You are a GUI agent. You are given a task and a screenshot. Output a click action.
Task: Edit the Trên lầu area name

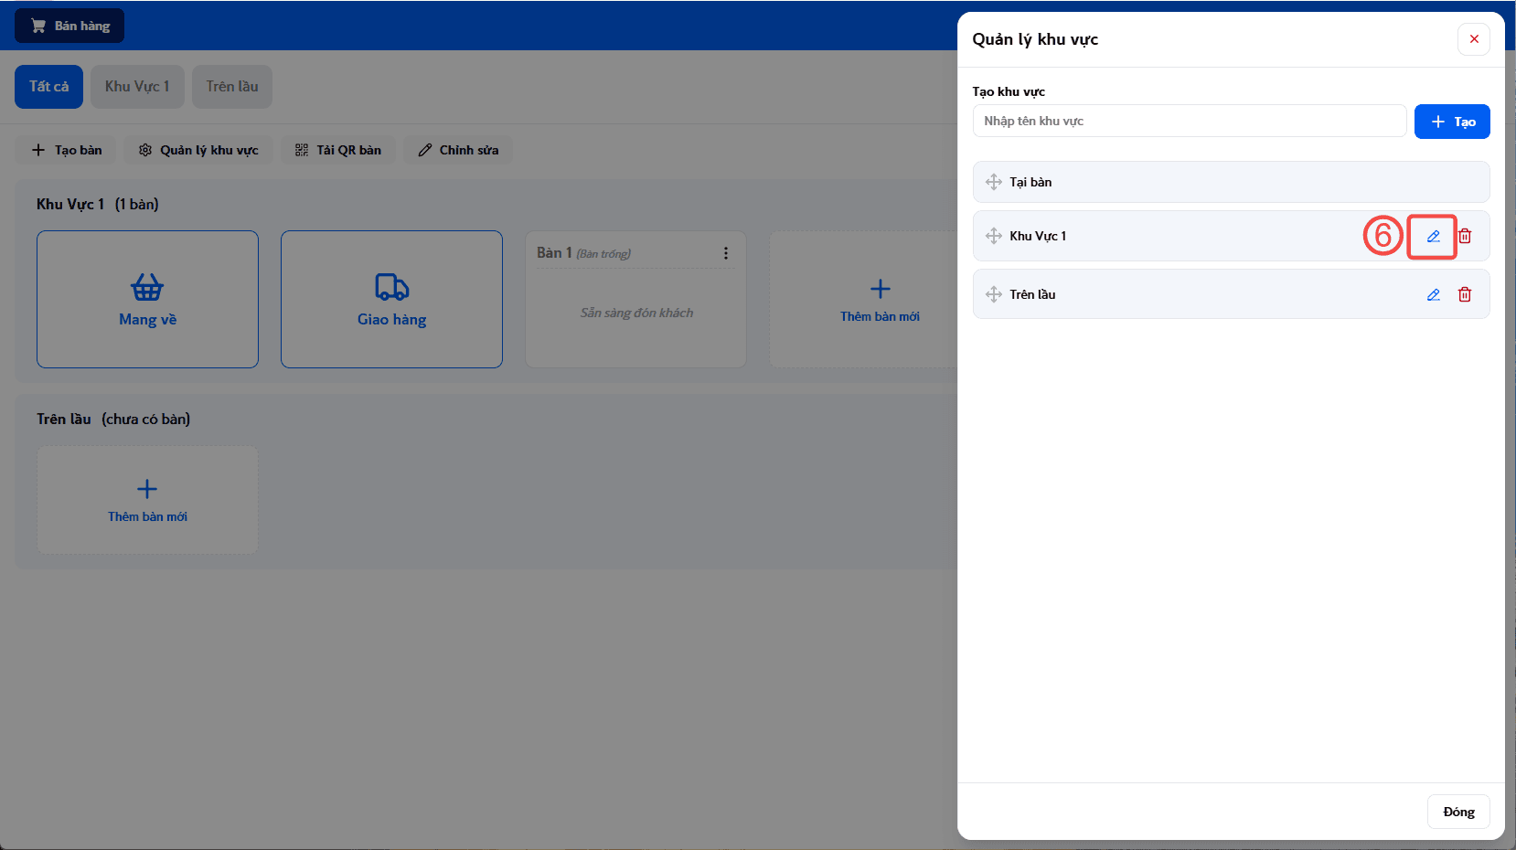tap(1433, 294)
